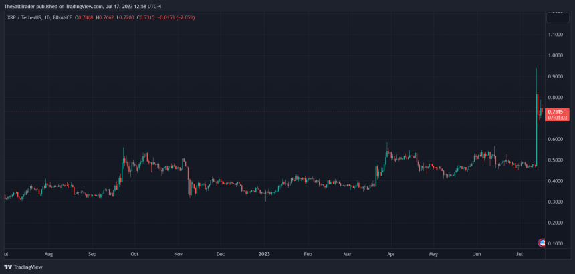This screenshot has width=575, height=274.
Task: Click the 1.1000 price axis label
Action: point(555,35)
